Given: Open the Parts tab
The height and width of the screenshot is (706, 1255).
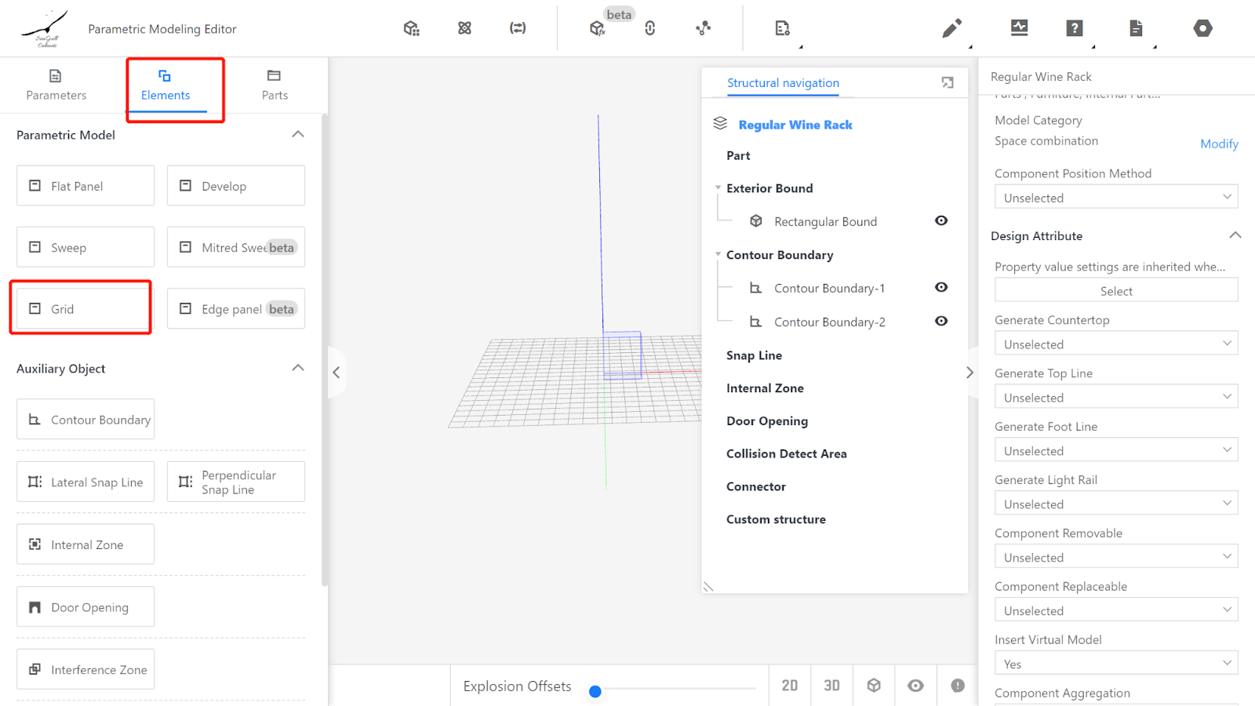Looking at the screenshot, I should pos(275,85).
